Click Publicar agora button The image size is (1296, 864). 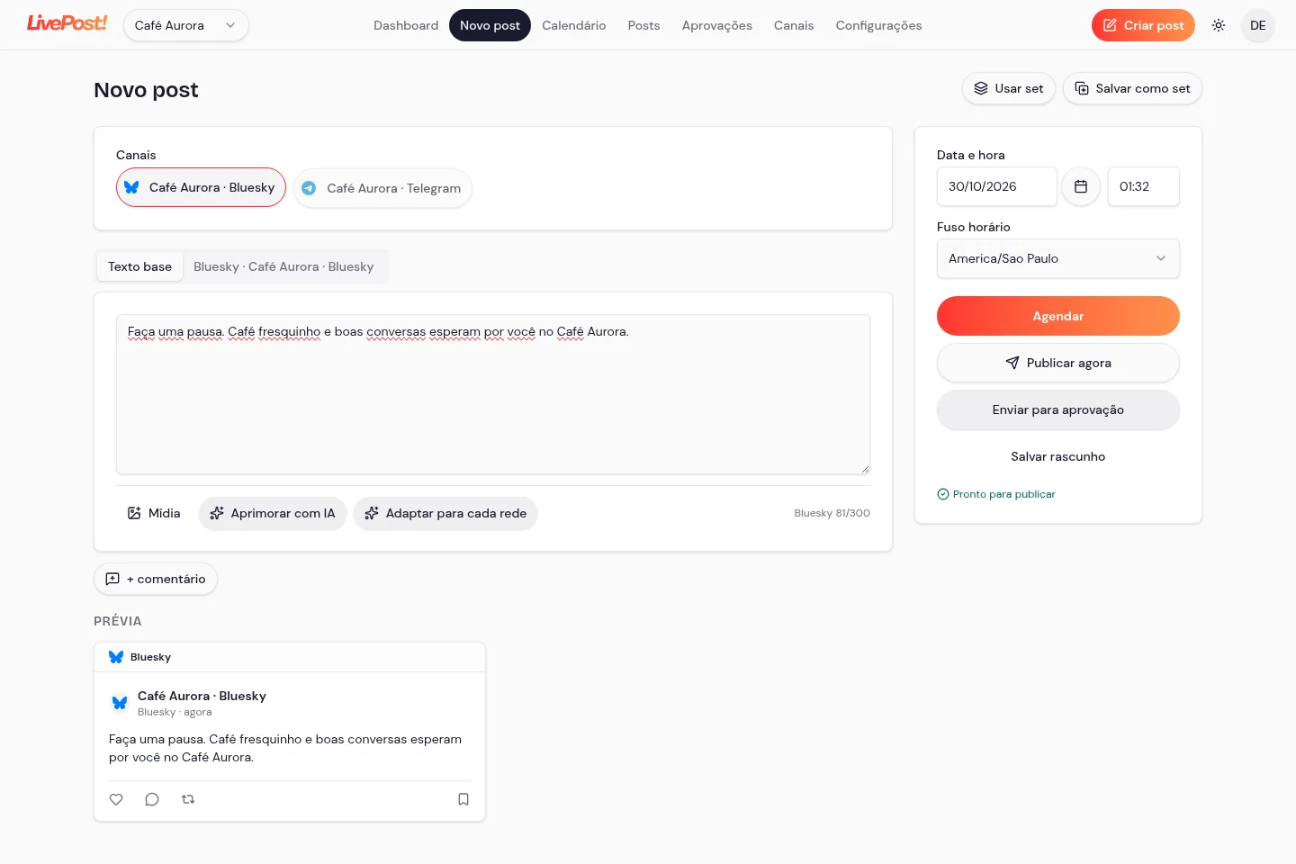click(x=1058, y=363)
